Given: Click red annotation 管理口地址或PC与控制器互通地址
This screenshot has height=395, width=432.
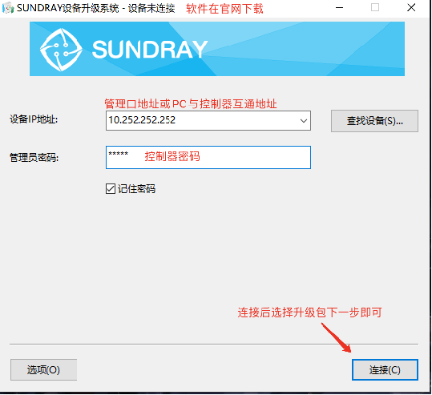Looking at the screenshot, I should click(191, 104).
